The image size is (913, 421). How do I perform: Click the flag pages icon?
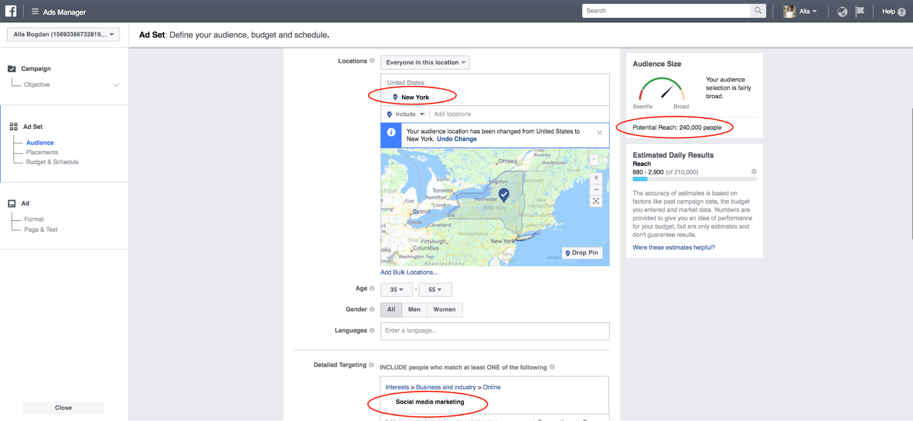(x=860, y=11)
